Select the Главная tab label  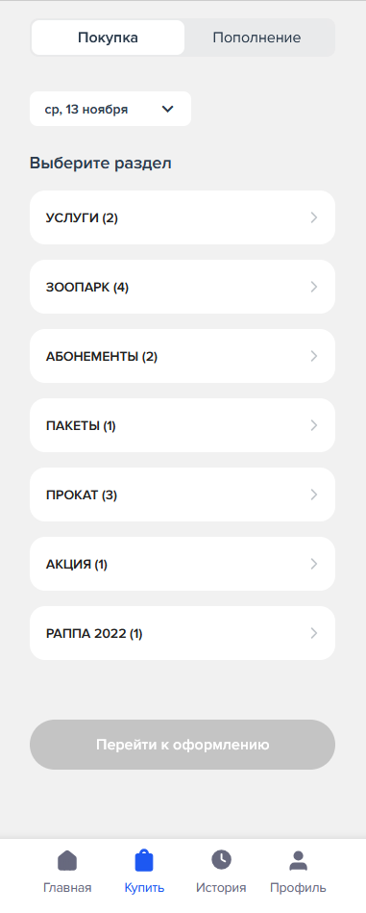(67, 888)
